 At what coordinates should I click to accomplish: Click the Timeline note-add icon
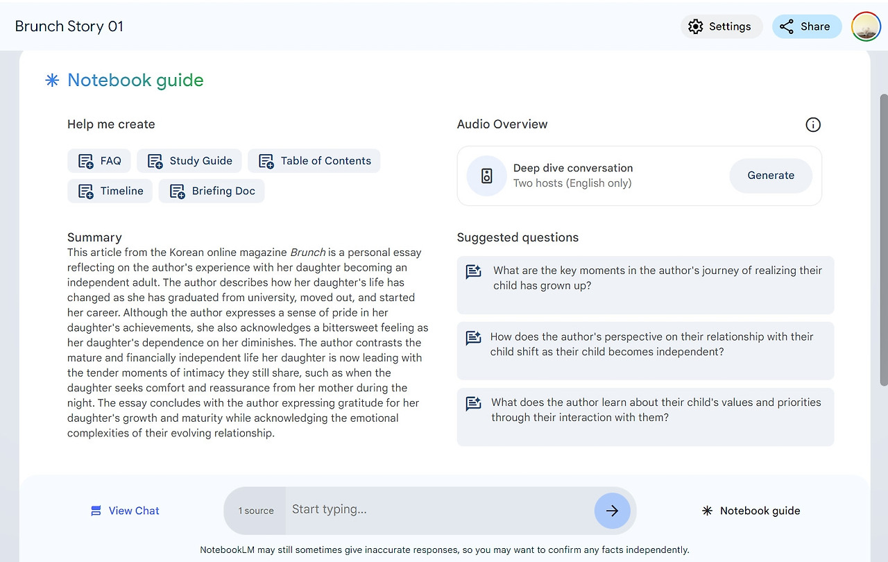[x=86, y=191]
